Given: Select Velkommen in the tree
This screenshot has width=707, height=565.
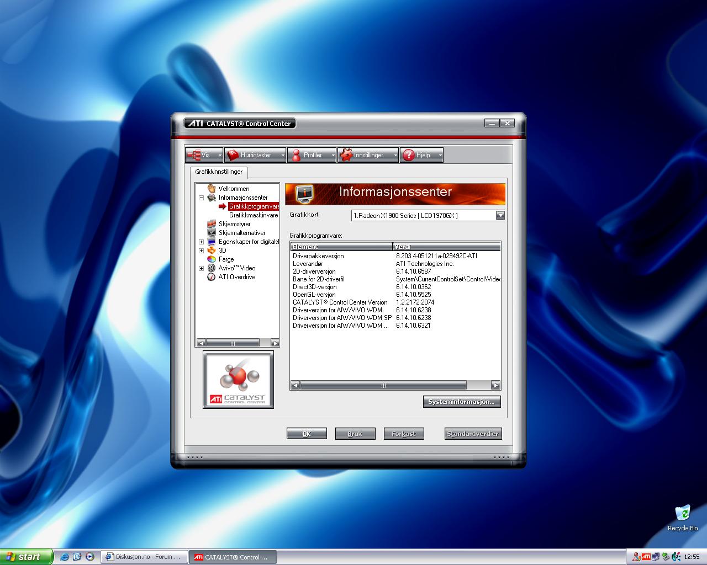Looking at the screenshot, I should [234, 189].
